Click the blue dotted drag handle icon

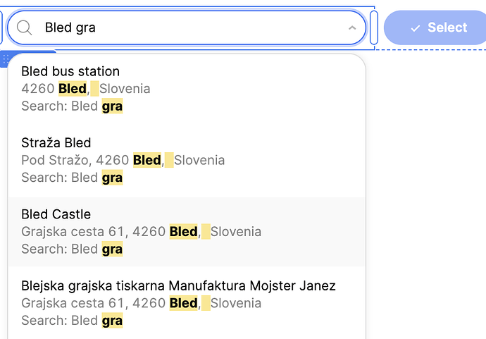coord(5,58)
